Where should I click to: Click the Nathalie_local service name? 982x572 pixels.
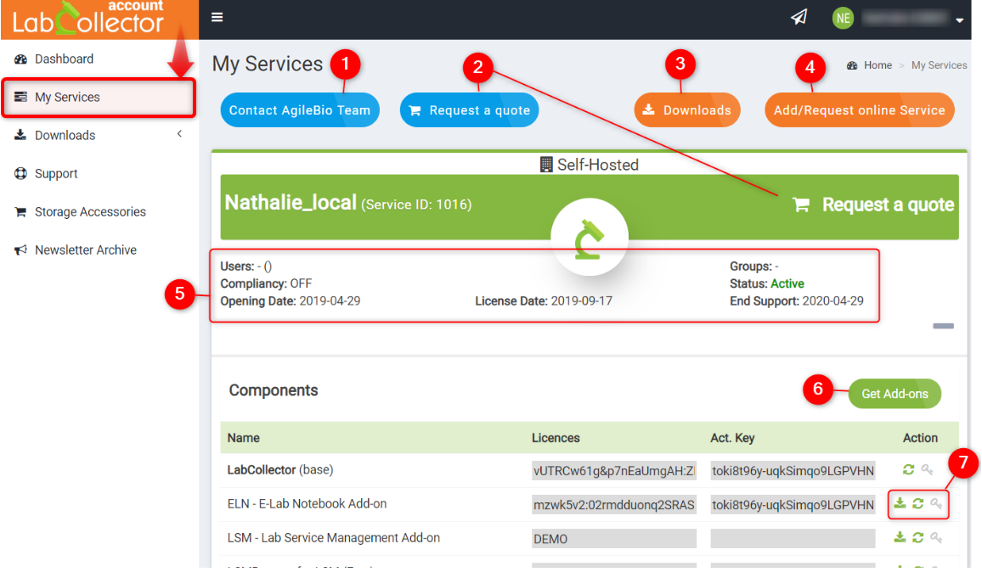coord(291,203)
